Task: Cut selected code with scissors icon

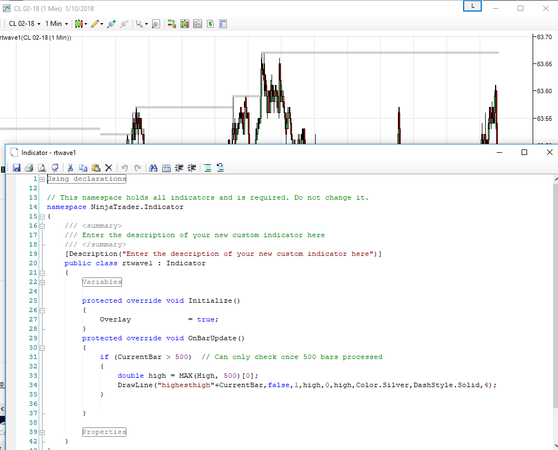Action: [71, 168]
